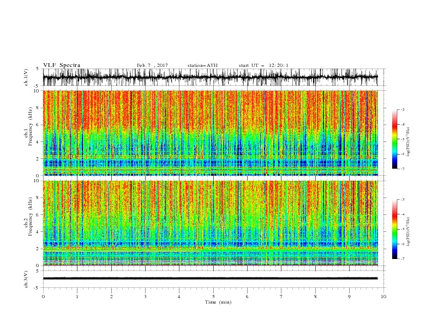Click the ch.2 spectrogram color scale bar
The image size is (432, 333).
pyautogui.click(x=395, y=229)
